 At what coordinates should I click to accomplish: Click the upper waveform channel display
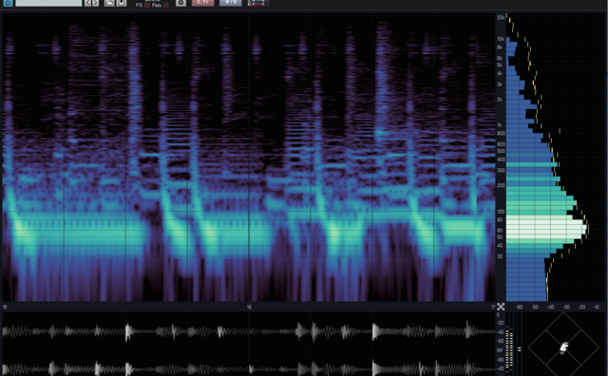point(249,331)
